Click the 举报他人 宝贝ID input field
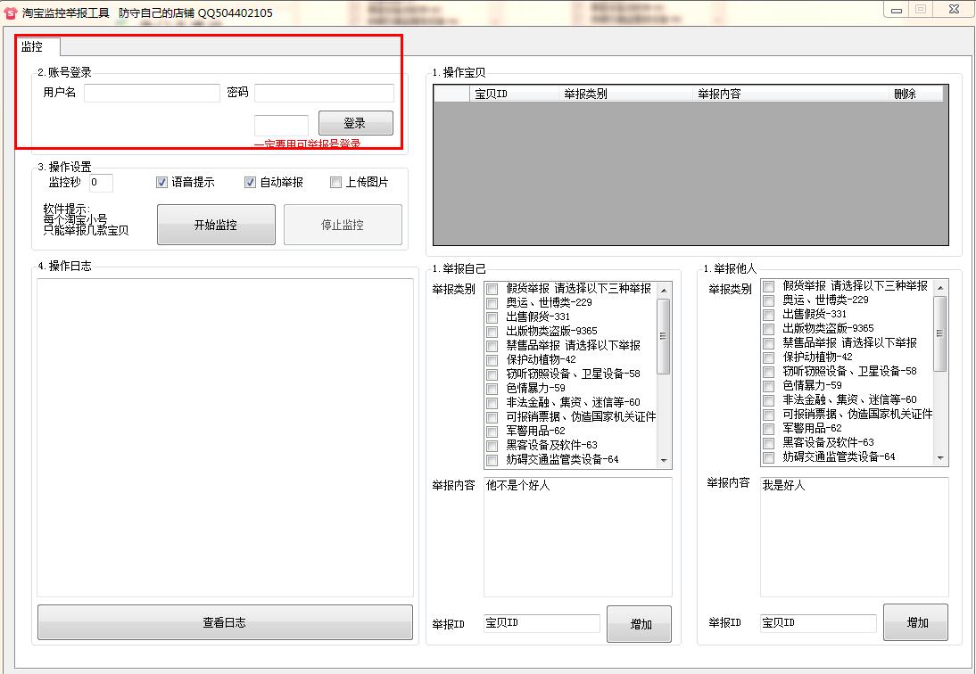The width and height of the screenshot is (976, 674). (x=818, y=623)
